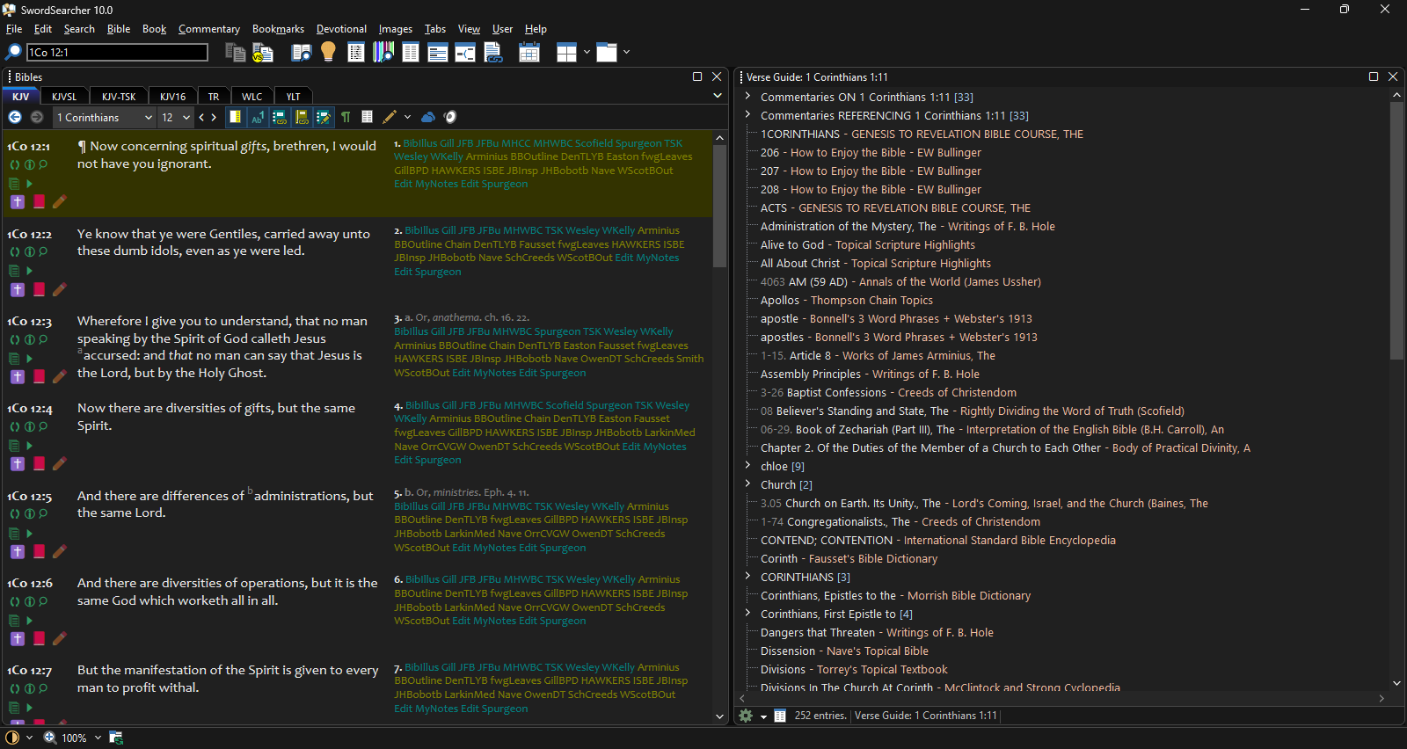Open the tab window dropdown arrow in main toolbar
This screenshot has height=749, width=1407.
[x=626, y=53]
